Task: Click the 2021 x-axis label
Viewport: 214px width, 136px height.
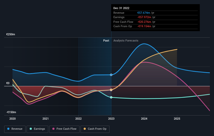Action: click(45, 119)
